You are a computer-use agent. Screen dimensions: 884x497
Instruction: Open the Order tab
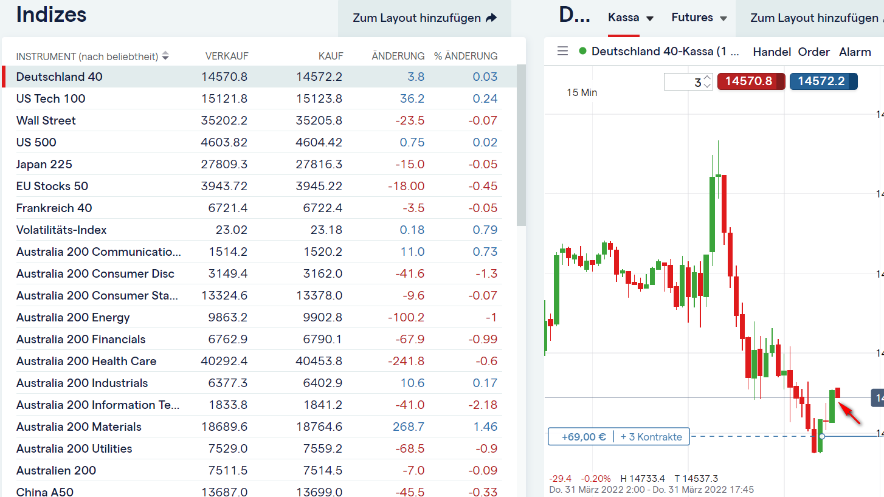(x=814, y=52)
